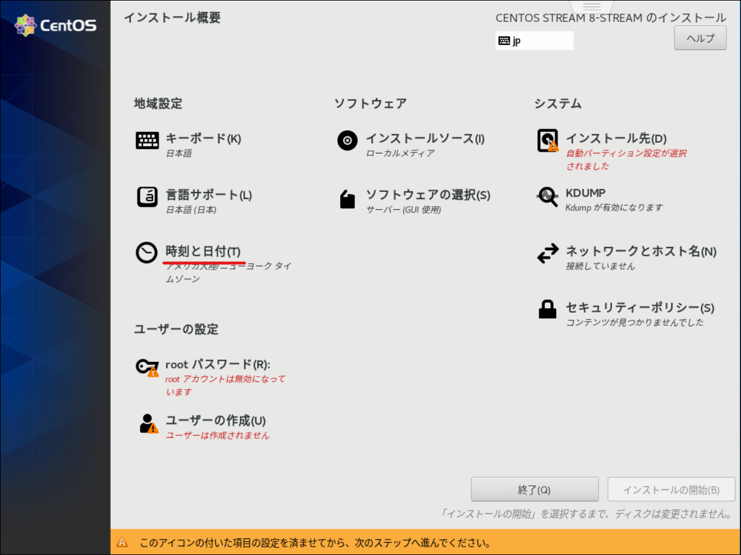
Task: Open ネットワークとホスト名(N) settings
Action: pos(641,251)
